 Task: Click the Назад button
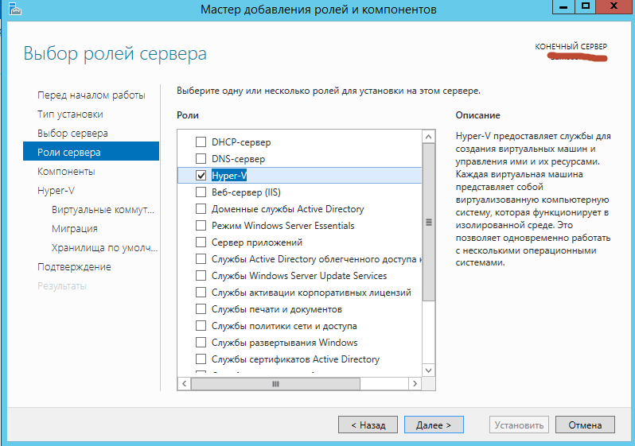(368, 425)
